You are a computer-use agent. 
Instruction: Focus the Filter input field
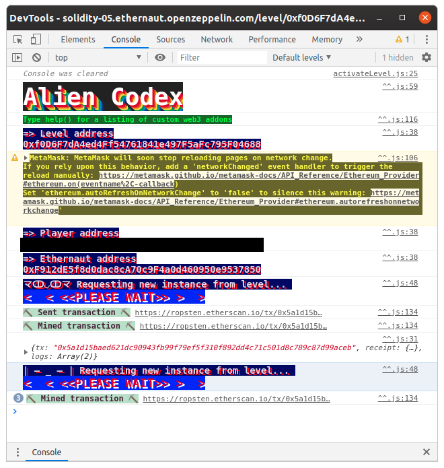pyautogui.click(x=222, y=57)
